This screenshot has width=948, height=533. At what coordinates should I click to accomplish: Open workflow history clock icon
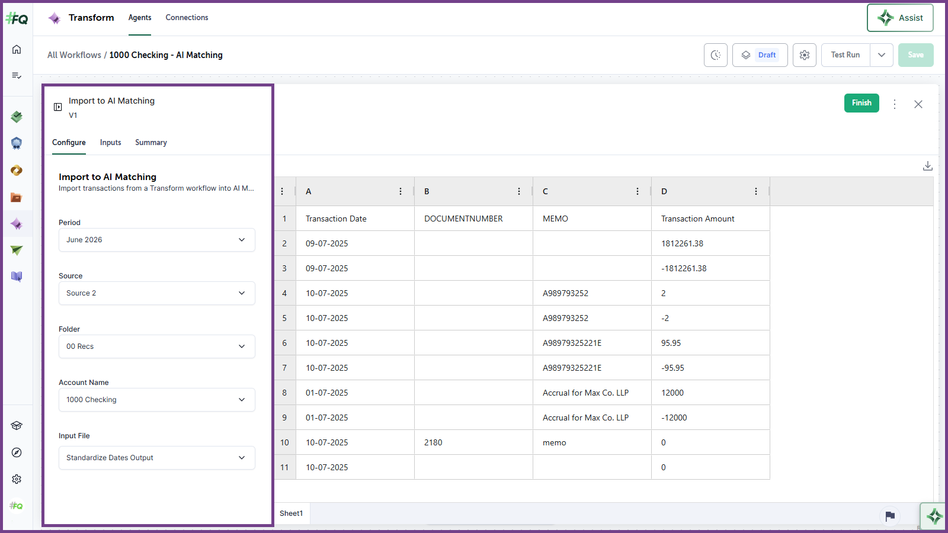pyautogui.click(x=716, y=55)
